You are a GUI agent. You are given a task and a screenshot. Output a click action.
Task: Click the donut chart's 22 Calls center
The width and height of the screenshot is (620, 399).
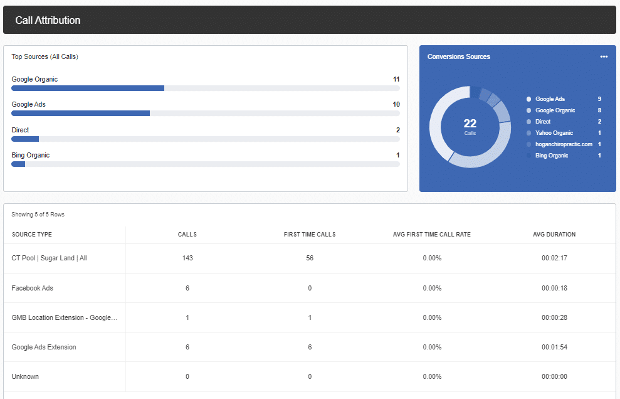pyautogui.click(x=470, y=126)
